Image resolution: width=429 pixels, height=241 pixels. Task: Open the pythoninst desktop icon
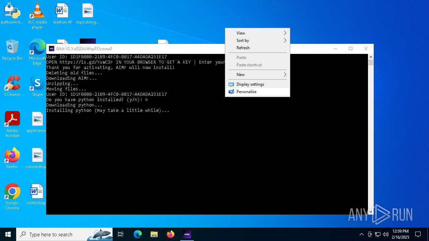pos(12,14)
